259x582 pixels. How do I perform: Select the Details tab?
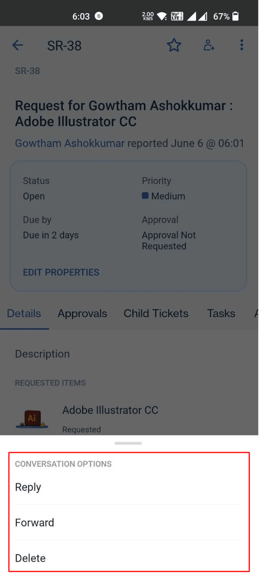pyautogui.click(x=24, y=314)
